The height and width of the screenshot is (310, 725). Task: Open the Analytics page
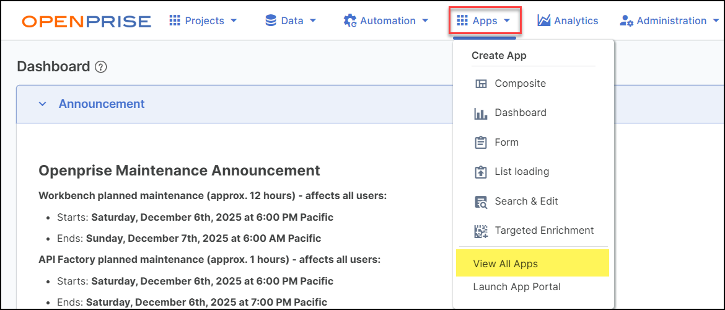568,21
